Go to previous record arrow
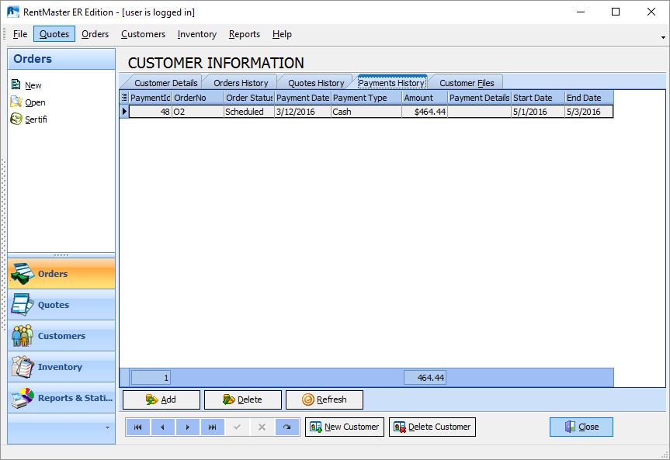This screenshot has width=670, height=460. [x=161, y=427]
